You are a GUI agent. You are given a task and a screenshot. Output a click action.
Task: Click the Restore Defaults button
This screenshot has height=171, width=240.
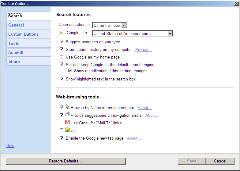tap(66, 161)
